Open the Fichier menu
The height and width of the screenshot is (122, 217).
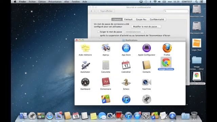32,2
